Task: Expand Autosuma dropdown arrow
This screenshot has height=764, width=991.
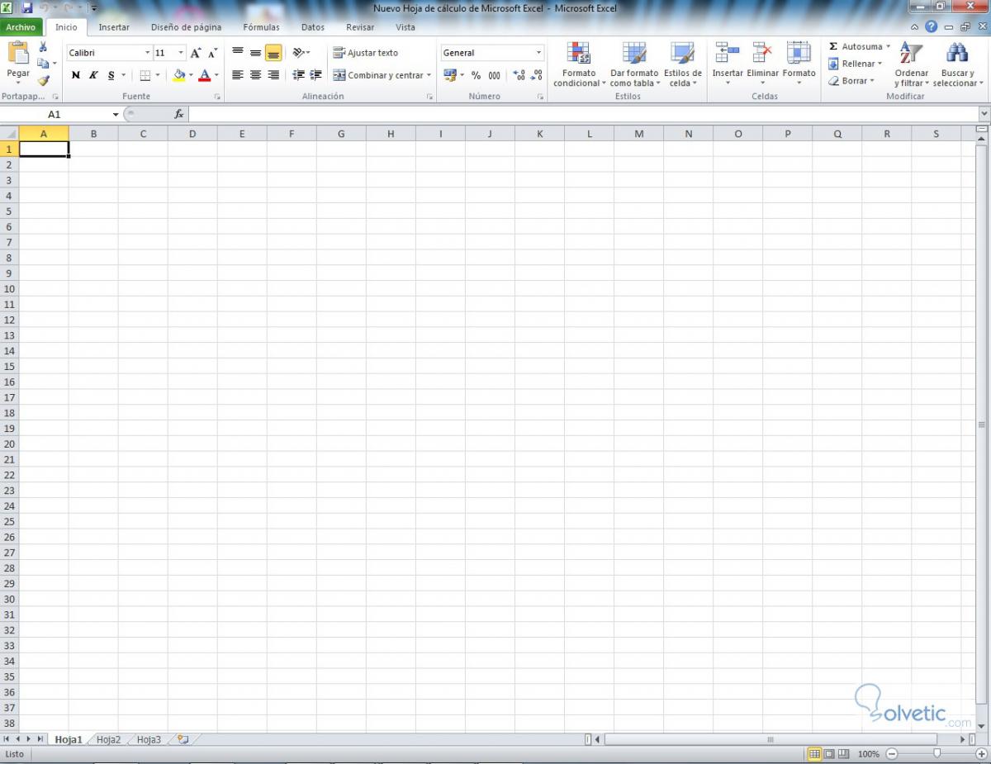Action: coord(888,47)
